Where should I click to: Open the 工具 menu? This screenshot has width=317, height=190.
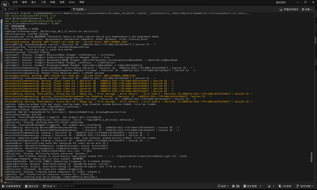point(43,2)
